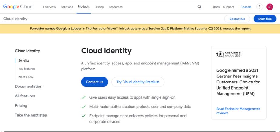The height and width of the screenshot is (132, 280).
Task: Click the blue Contact us button
Action: coord(94,82)
